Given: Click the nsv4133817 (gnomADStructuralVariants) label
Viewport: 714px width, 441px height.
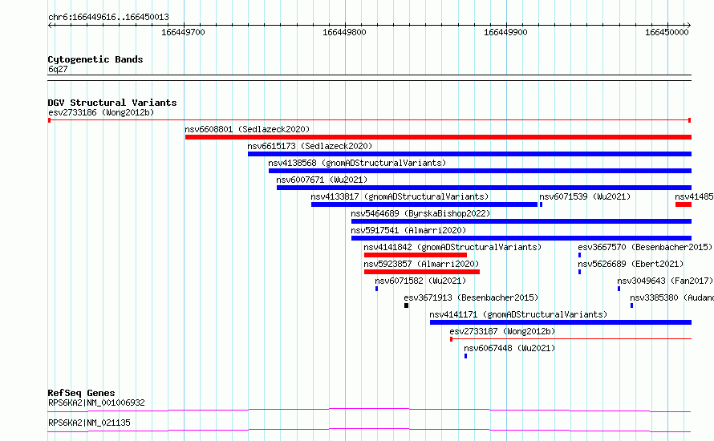Looking at the screenshot, I should (x=400, y=196).
